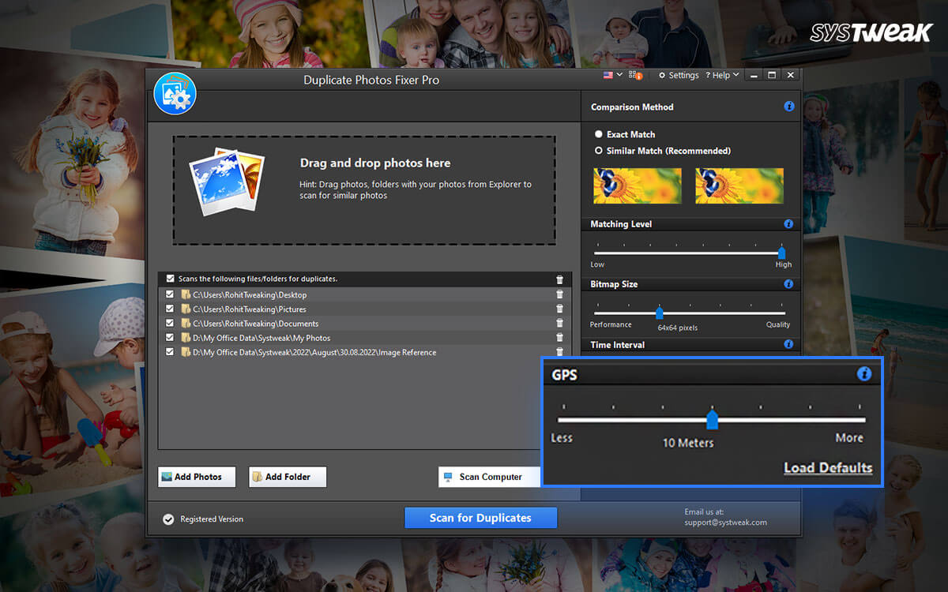Click the orange notification grid icon near Settings
The height and width of the screenshot is (592, 948).
click(636, 74)
